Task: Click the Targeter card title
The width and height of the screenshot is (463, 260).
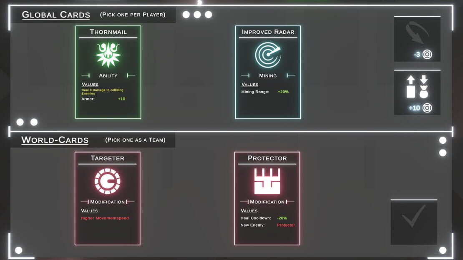Action: [x=108, y=158]
